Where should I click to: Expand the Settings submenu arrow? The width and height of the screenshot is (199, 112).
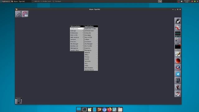83,31
